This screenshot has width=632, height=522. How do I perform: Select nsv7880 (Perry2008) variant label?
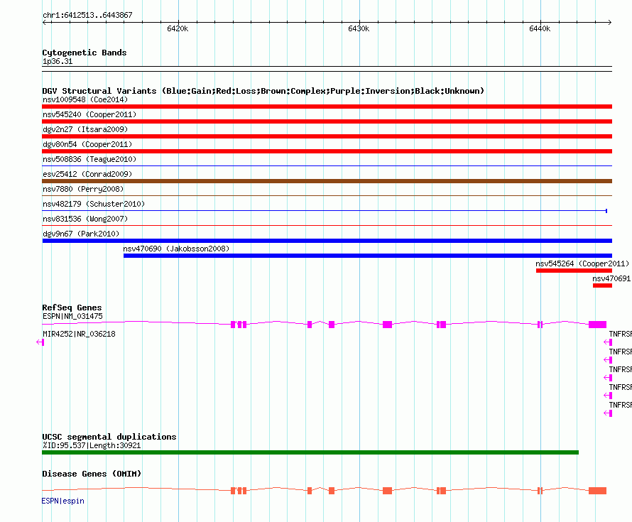(x=83, y=189)
